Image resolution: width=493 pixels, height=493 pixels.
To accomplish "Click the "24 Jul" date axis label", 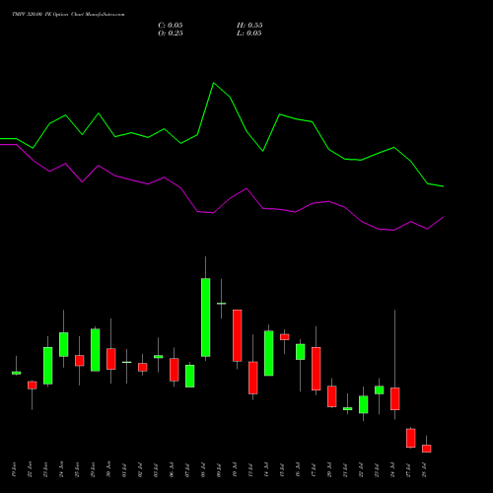I will [x=392, y=470].
